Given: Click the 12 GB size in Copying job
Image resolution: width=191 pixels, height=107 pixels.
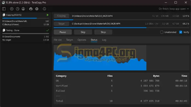Looking at the screenshot, I should [46, 24].
